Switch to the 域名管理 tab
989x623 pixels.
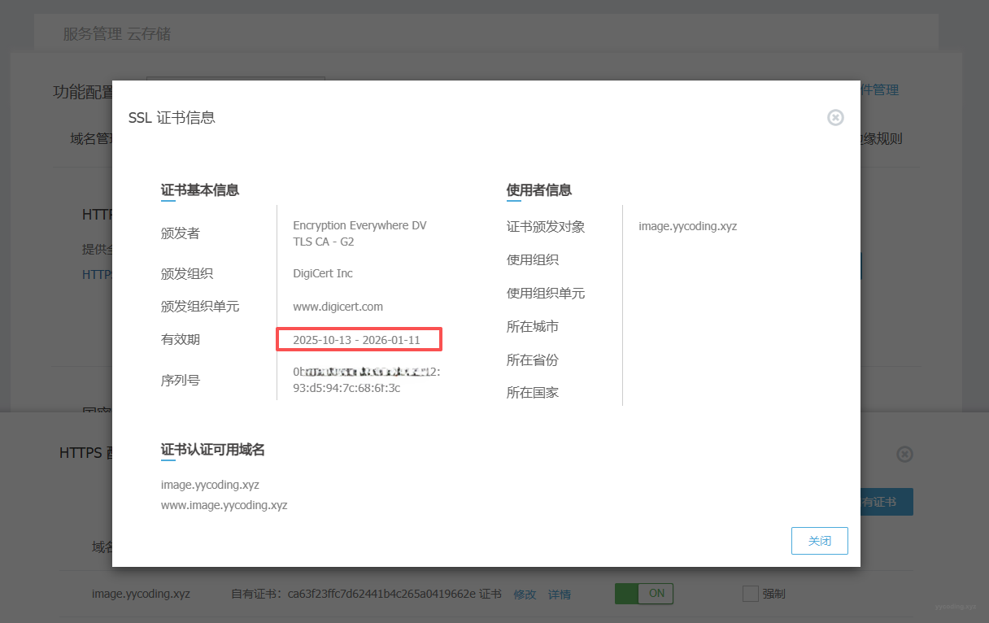(x=91, y=139)
